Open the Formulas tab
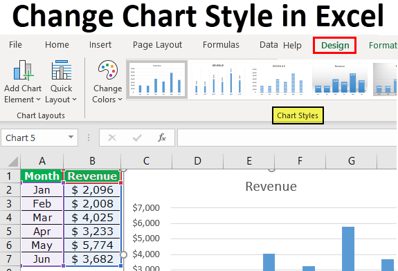The width and height of the screenshot is (398, 271). (221, 45)
